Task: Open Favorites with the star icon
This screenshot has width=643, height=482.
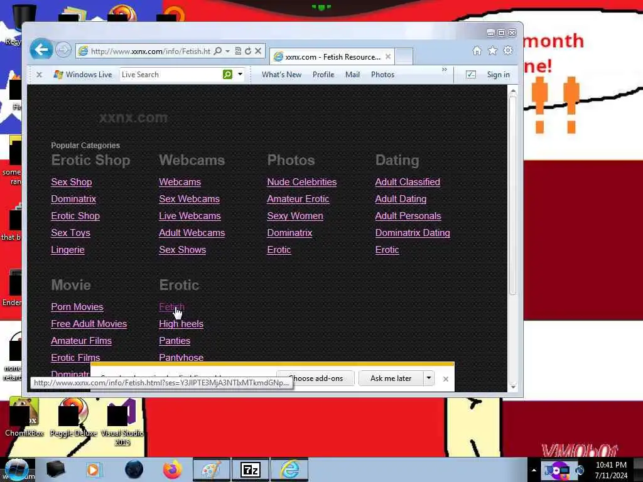Action: (492, 50)
